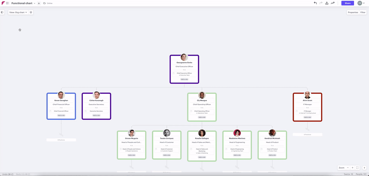Check the Chief Financial Officer role checkbox
Image resolution: width=369 pixels, height=176 pixels.
[50, 111]
